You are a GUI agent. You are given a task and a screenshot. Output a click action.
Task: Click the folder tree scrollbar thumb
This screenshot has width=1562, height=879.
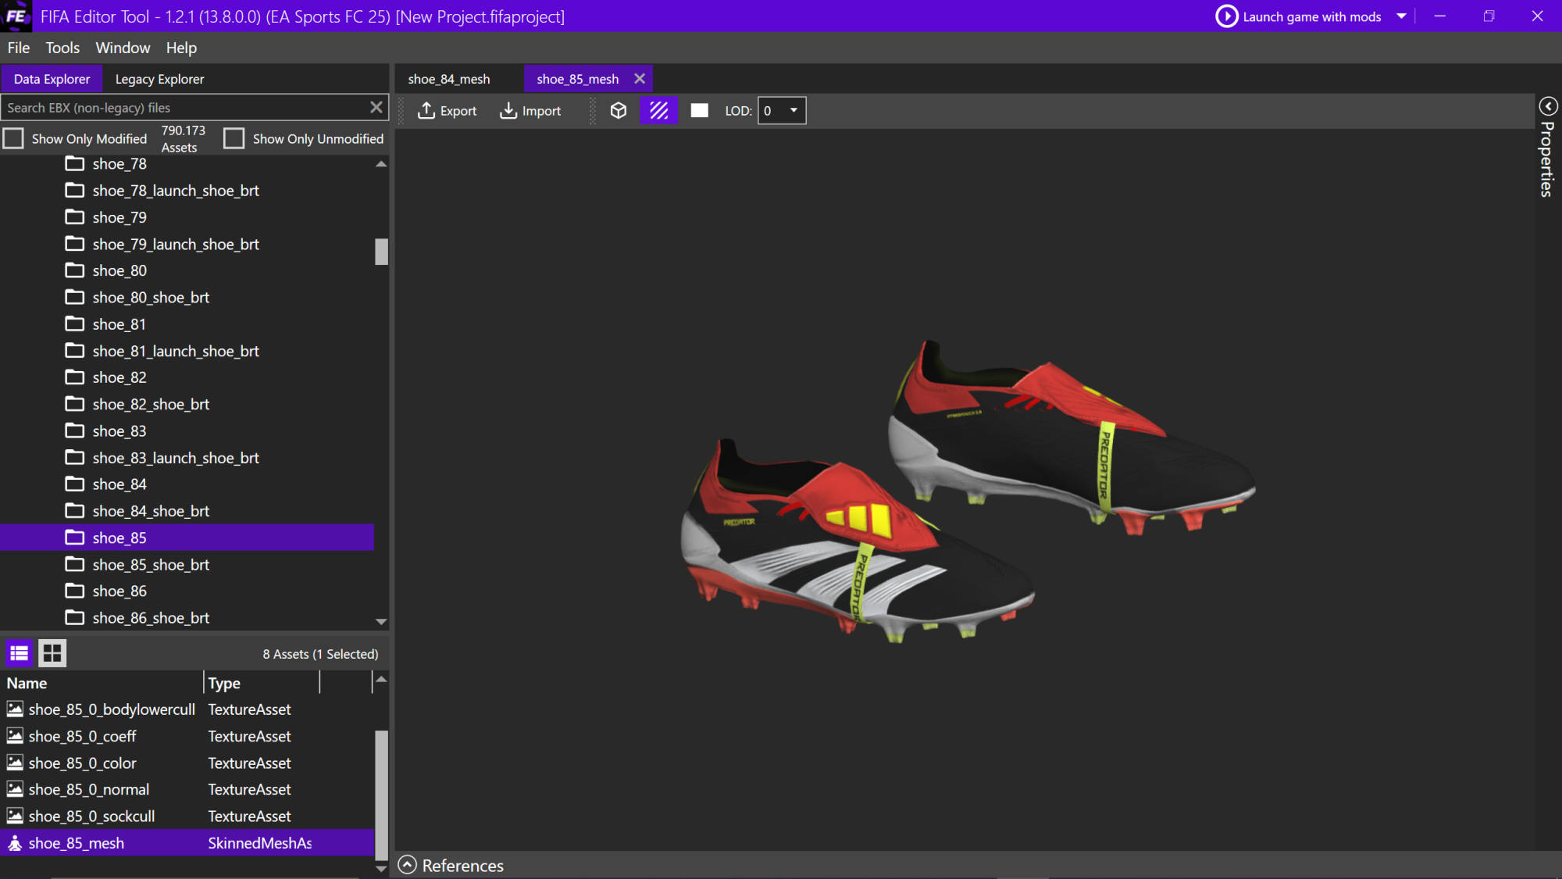click(381, 252)
